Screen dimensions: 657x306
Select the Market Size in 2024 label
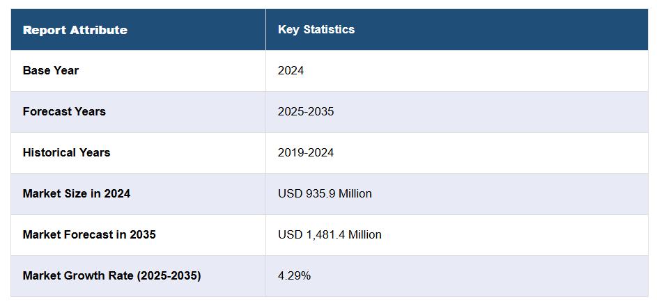(77, 193)
